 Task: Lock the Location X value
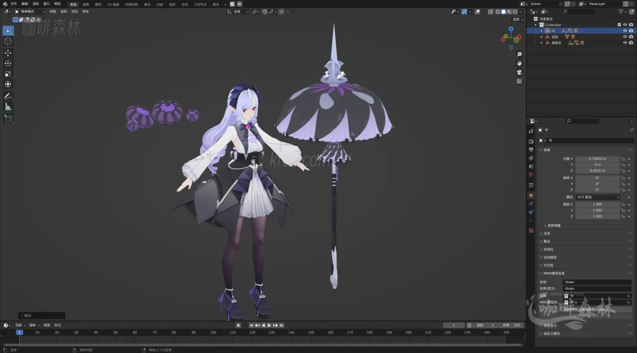tap(623, 159)
